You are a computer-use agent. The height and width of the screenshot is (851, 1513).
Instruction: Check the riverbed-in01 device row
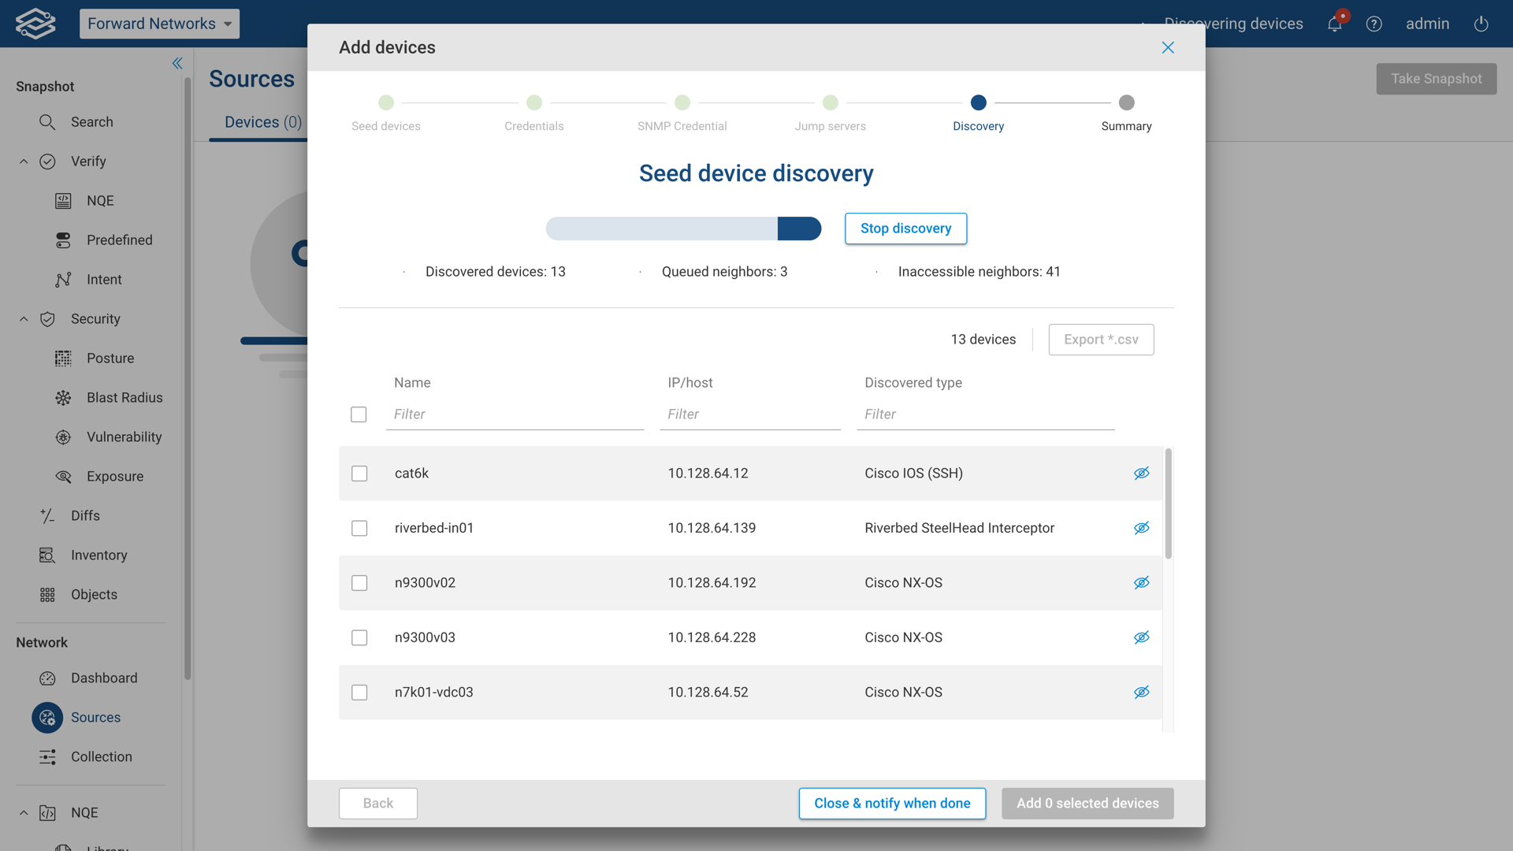tap(359, 528)
